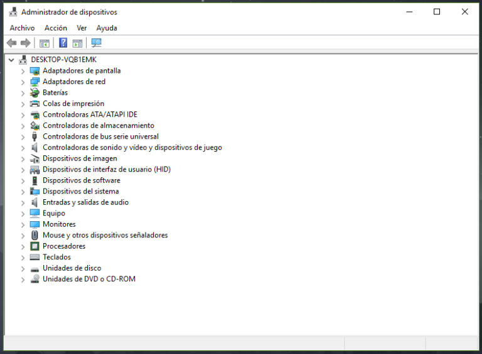
Task: Open the Ver menu
Action: coord(82,28)
